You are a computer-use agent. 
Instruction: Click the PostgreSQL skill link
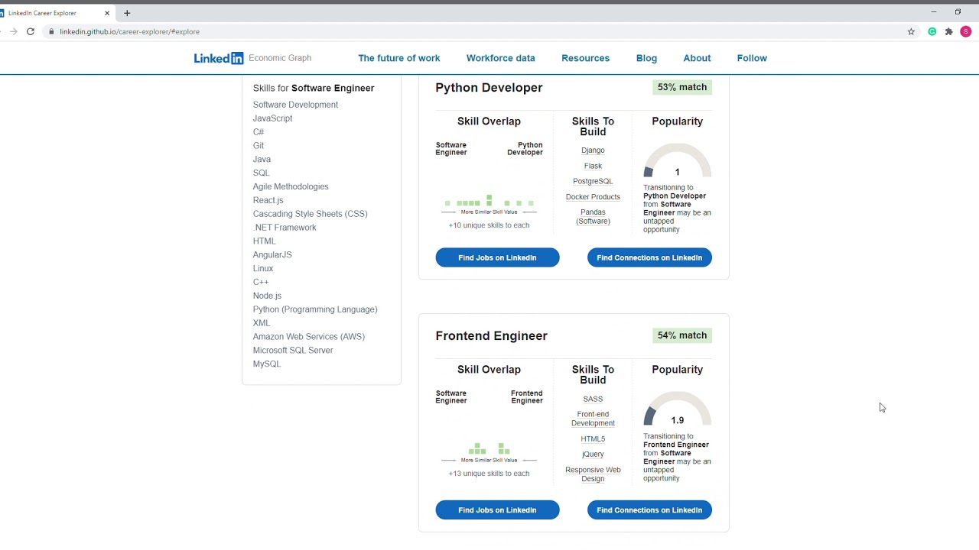[593, 181]
